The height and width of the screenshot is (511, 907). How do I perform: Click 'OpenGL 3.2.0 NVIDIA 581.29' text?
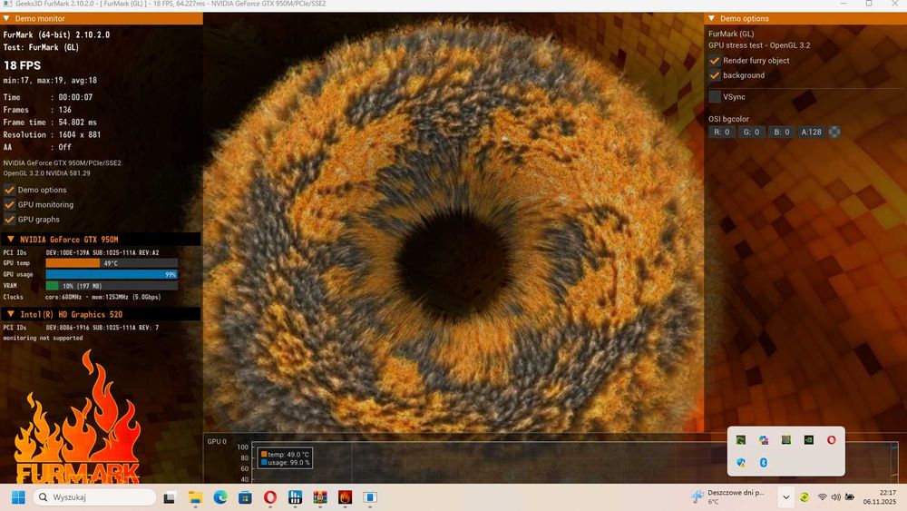pyautogui.click(x=47, y=173)
